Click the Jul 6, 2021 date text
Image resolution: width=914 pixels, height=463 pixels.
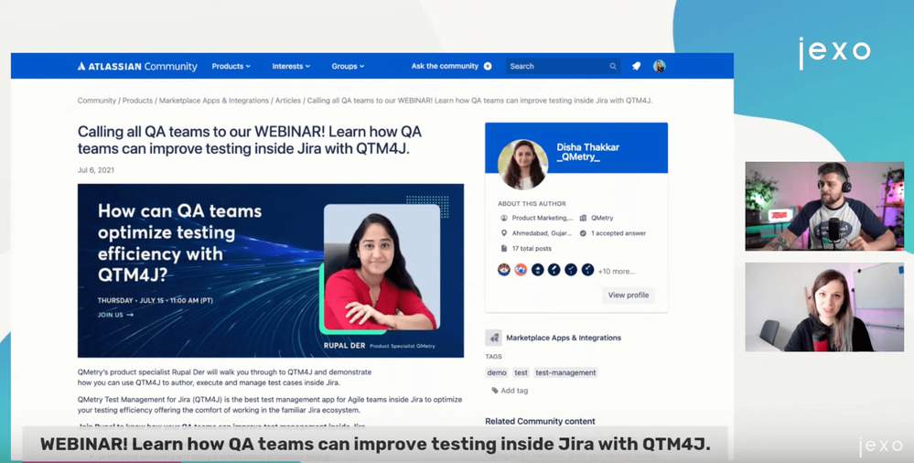(96, 170)
